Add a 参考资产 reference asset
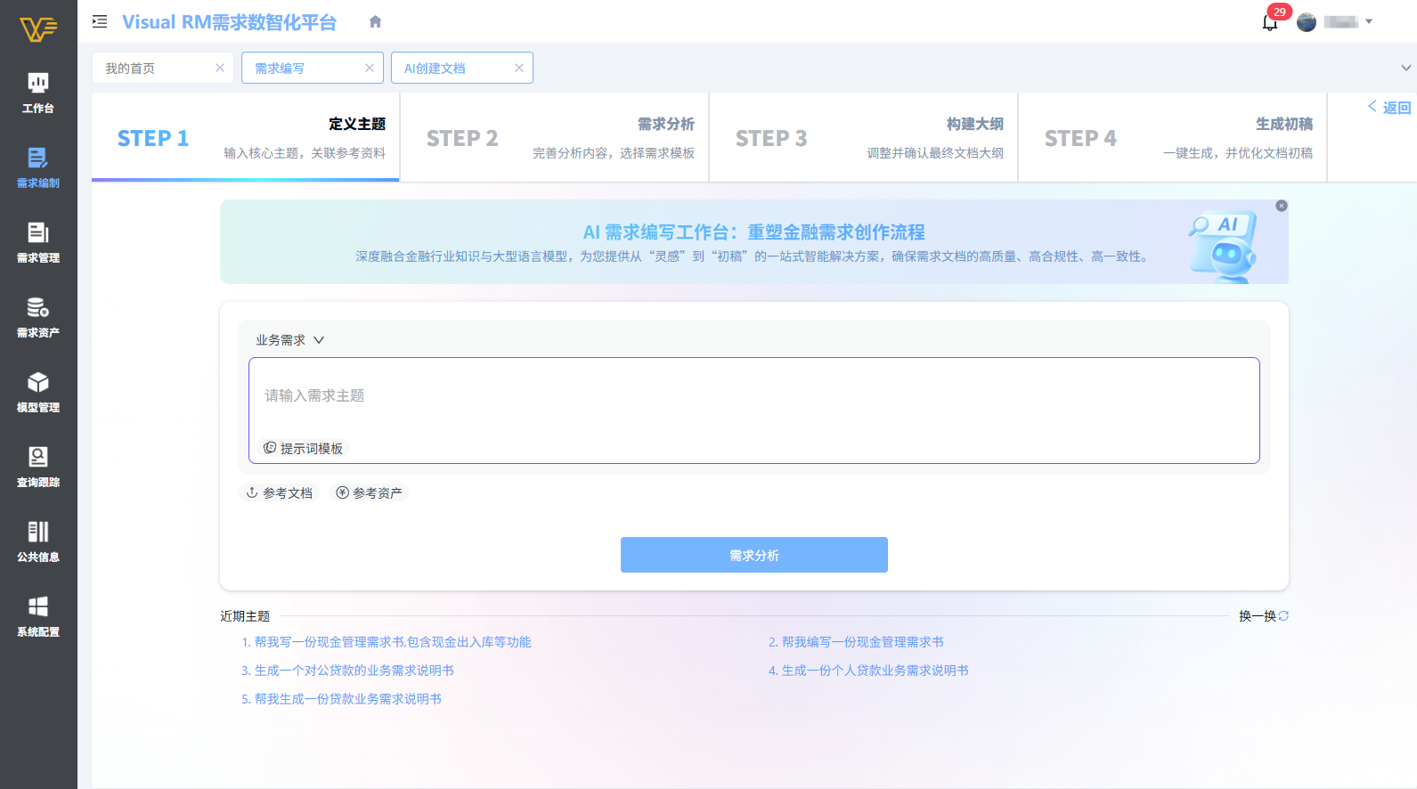 coord(369,492)
